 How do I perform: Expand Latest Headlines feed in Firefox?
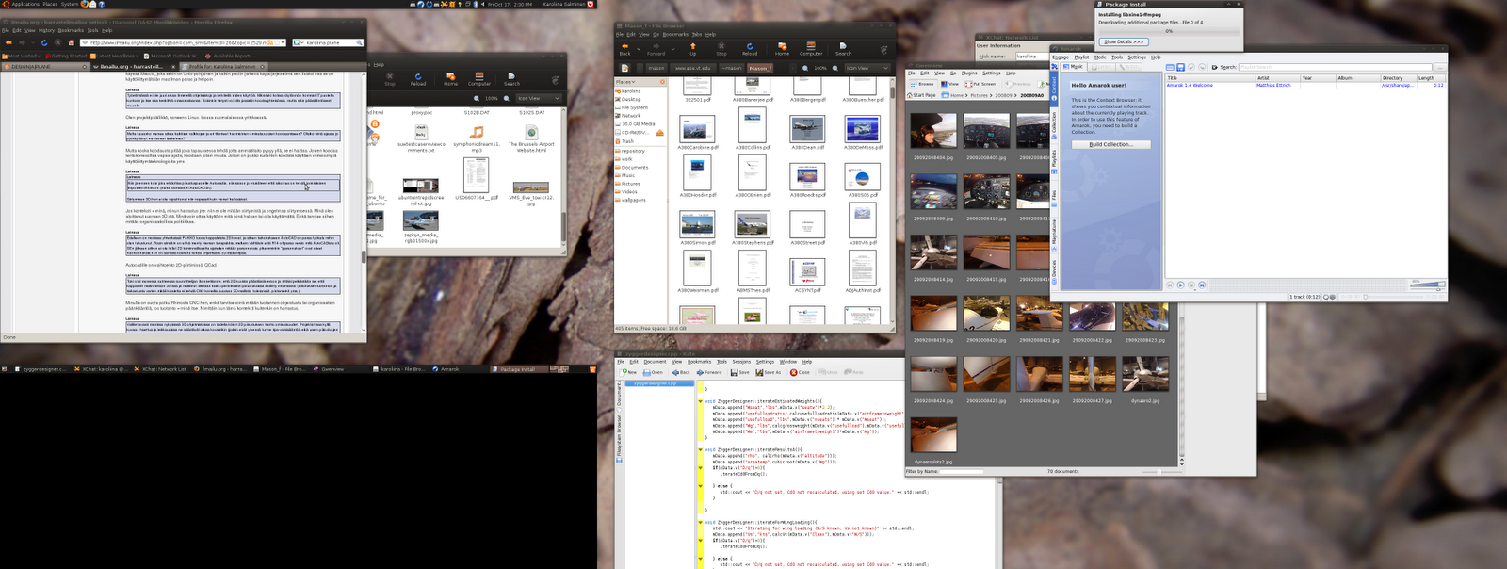114,56
